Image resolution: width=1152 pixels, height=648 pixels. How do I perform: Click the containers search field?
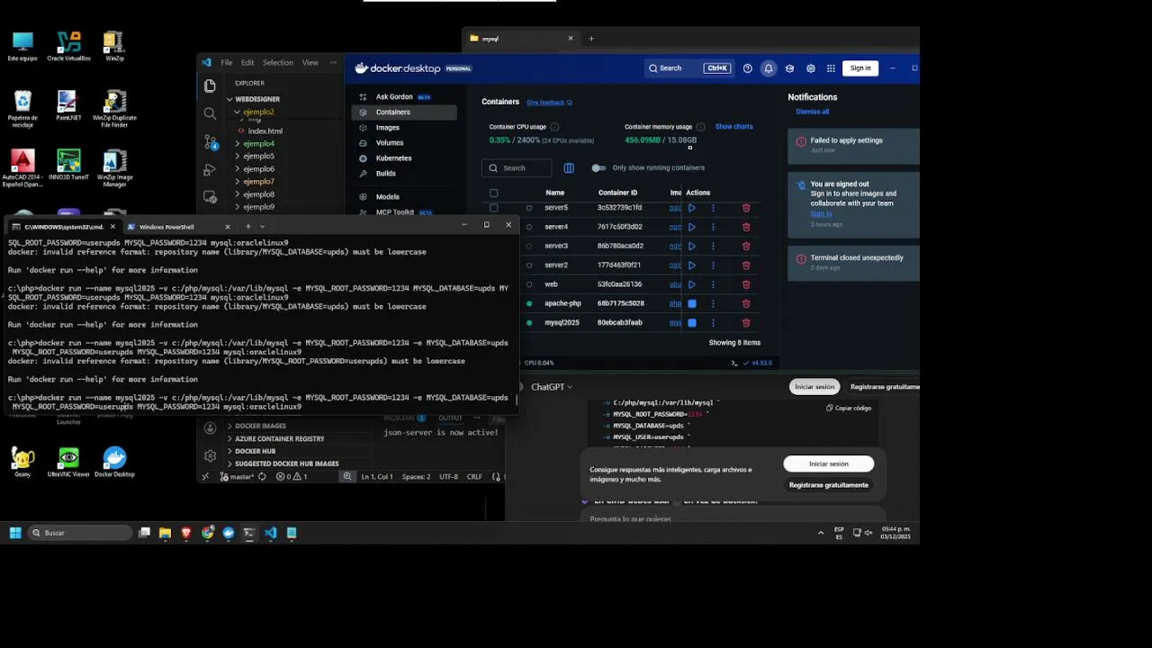pos(517,168)
